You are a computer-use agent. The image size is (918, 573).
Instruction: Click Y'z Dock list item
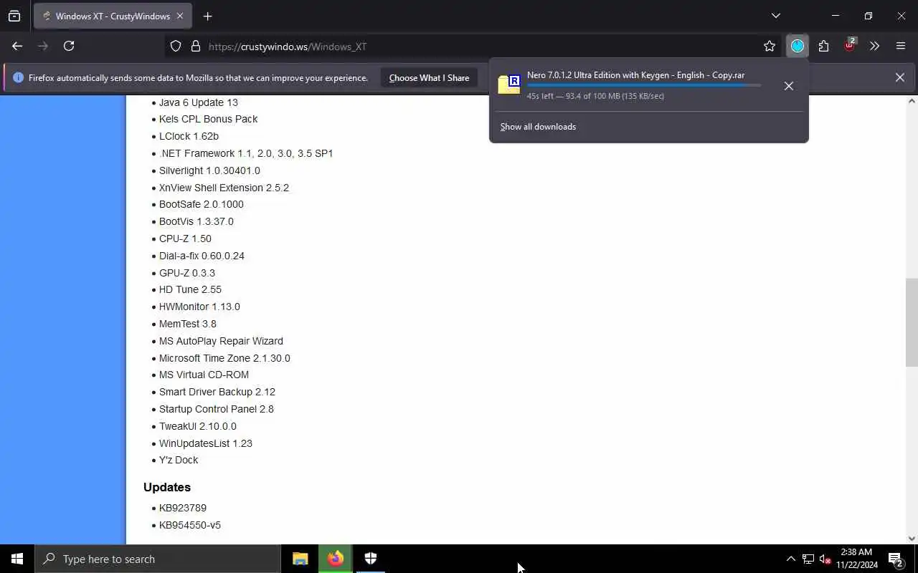pos(179,460)
